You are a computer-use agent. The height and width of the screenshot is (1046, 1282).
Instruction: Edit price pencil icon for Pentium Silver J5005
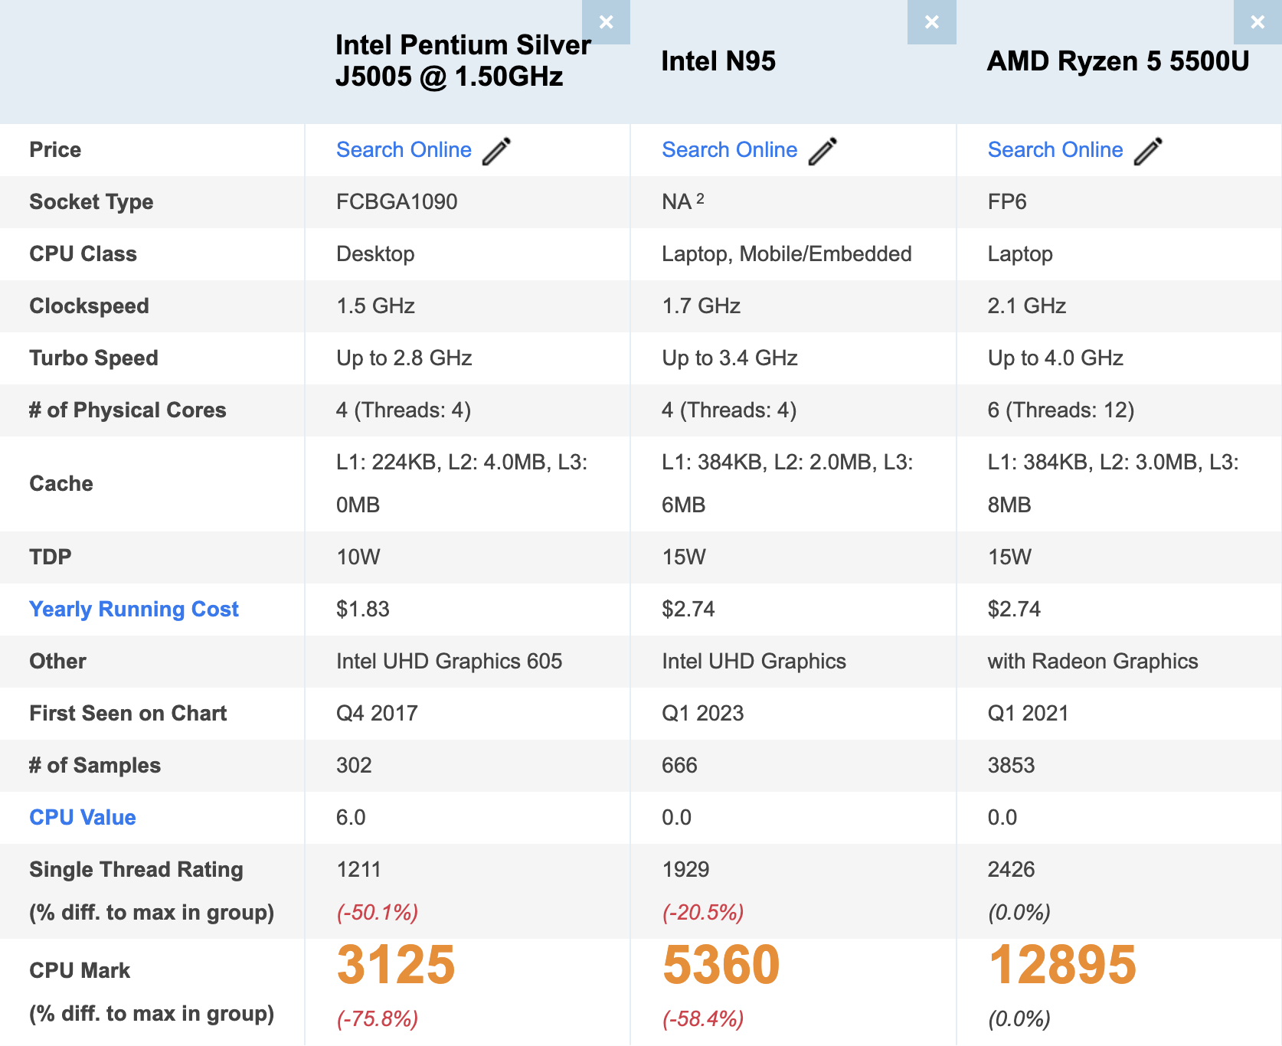tap(497, 151)
